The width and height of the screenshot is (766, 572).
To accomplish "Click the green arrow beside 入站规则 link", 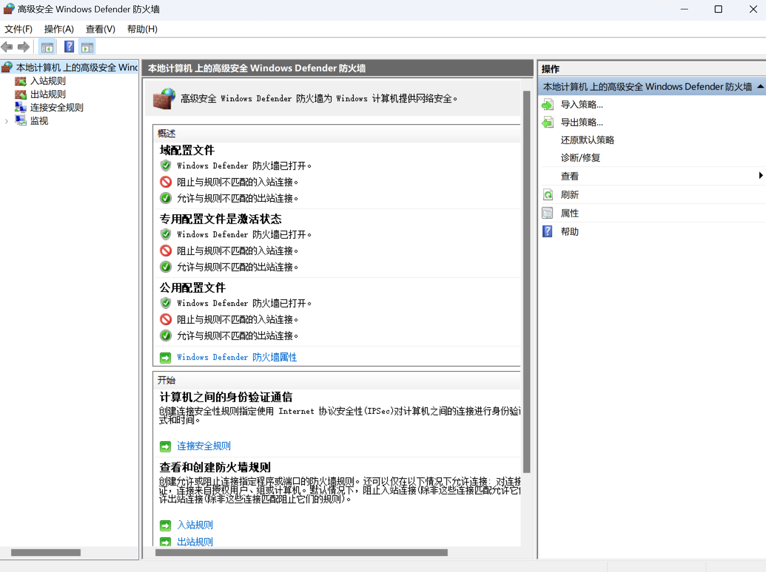I will [165, 526].
